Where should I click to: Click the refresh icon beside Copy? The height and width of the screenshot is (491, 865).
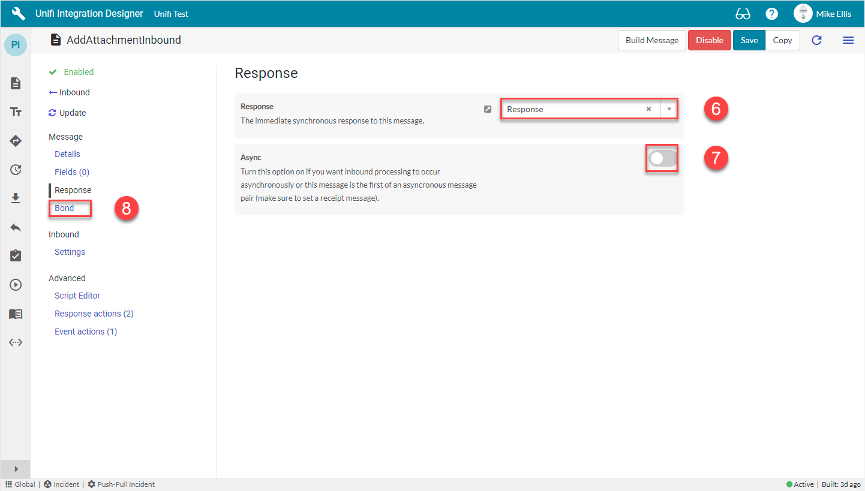(816, 40)
